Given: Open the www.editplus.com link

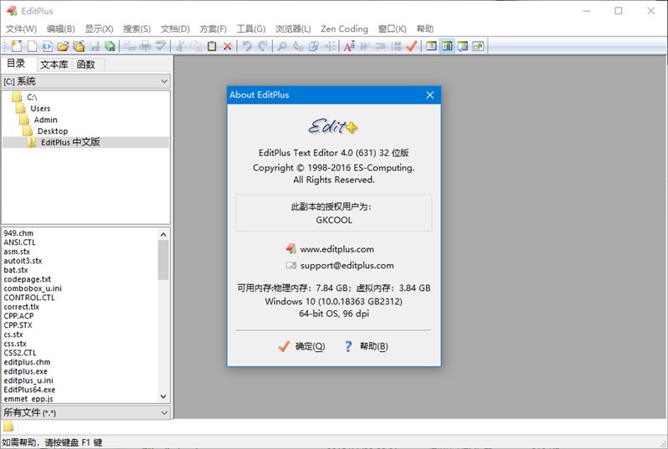Looking at the screenshot, I should (337, 249).
